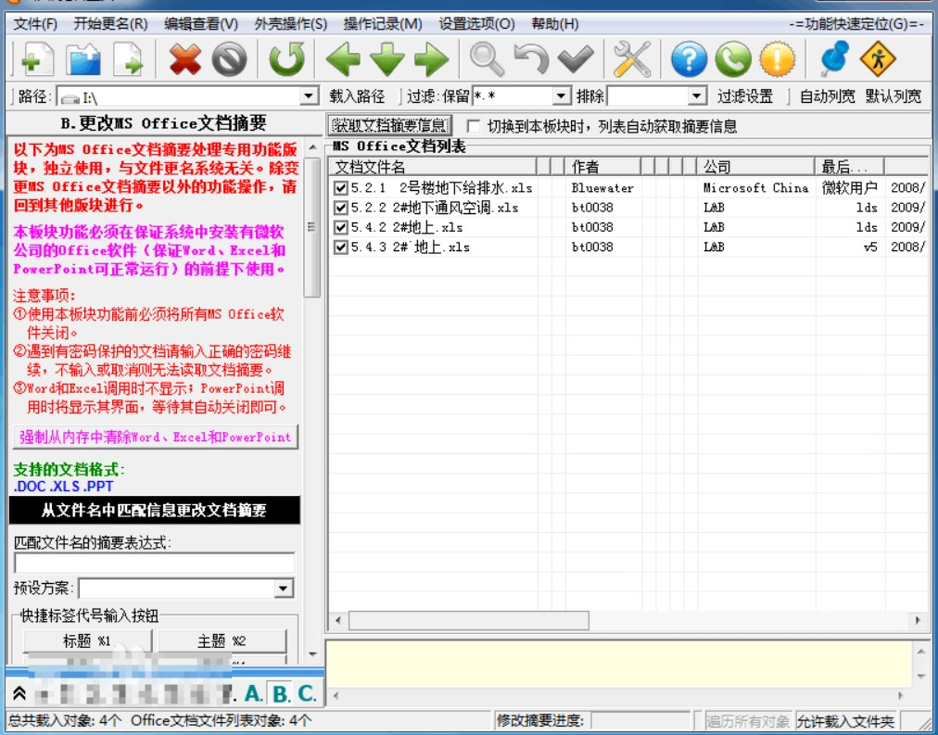Click the green refresh arrow icon
The image size is (938, 735).
286,59
